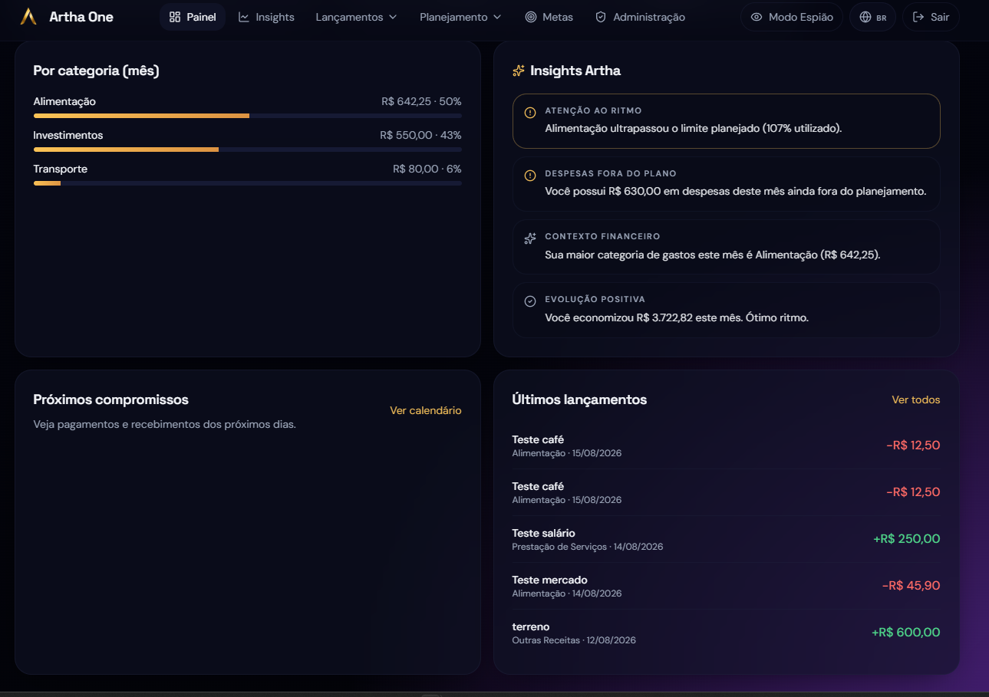Viewport: 989px width, 697px height.
Task: Select the terreno entry
Action: pyautogui.click(x=726, y=633)
